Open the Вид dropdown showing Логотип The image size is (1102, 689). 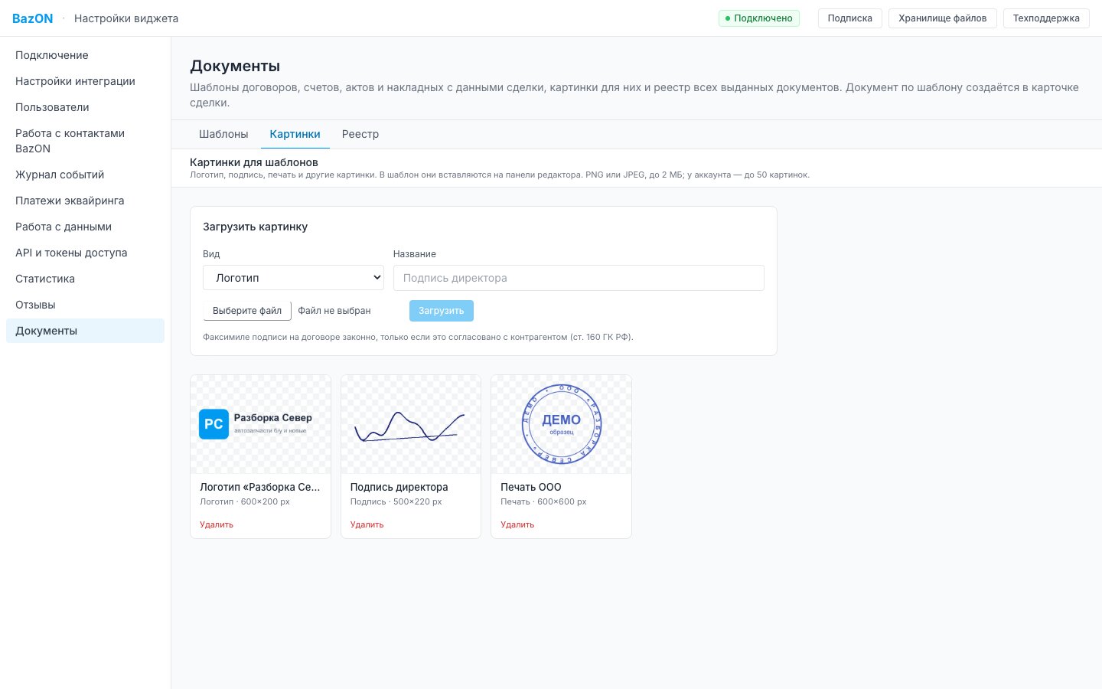tap(294, 278)
